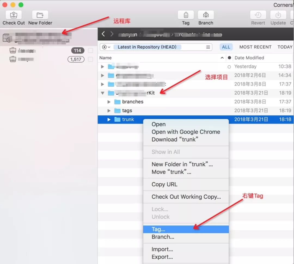This screenshot has width=294, height=264.
Task: Click the trunk folder icon
Action: [117, 119]
